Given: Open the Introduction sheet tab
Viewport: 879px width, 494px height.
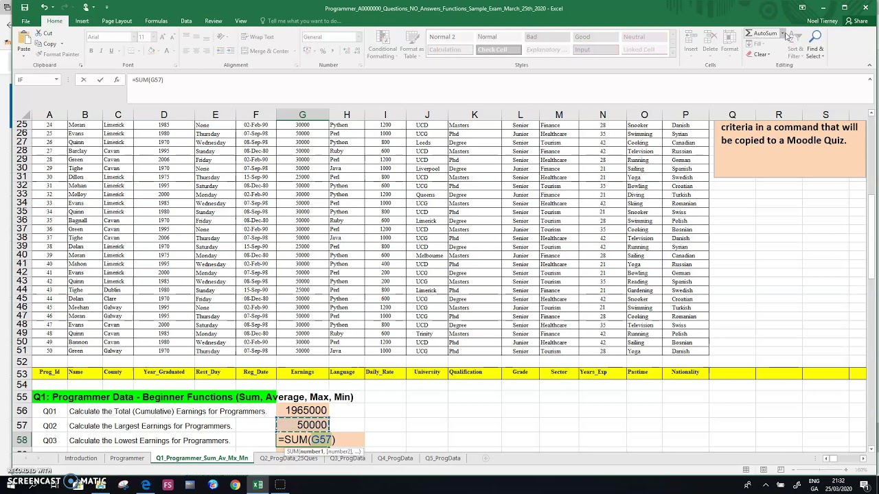Looking at the screenshot, I should pos(81,458).
